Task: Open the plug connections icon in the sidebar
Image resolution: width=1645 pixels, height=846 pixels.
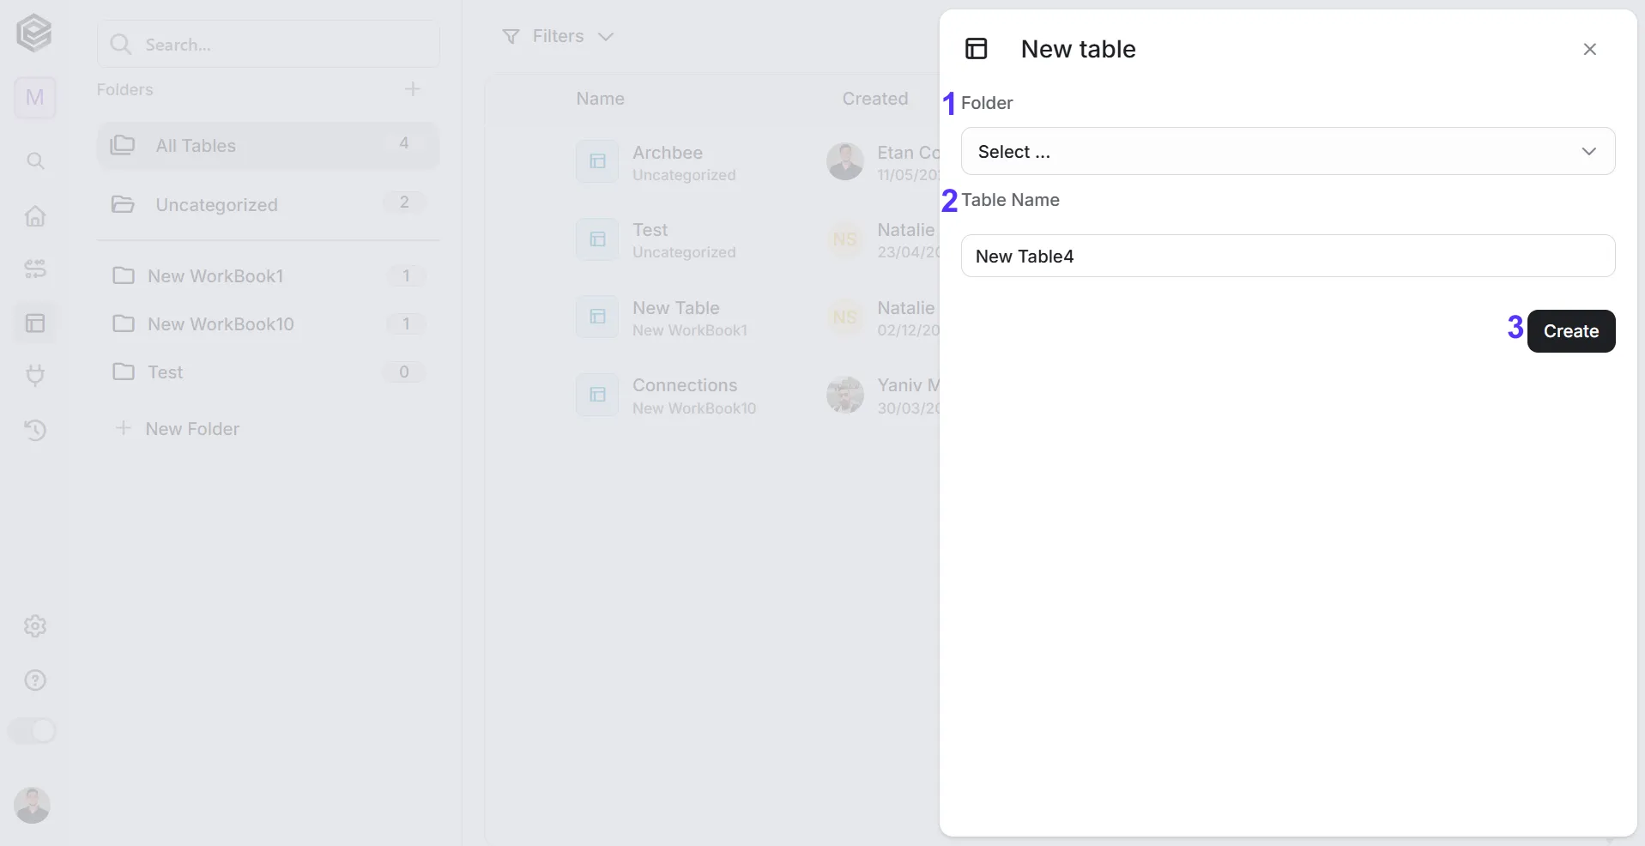Action: [x=35, y=376]
